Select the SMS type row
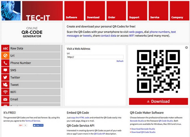The image size is (190, 137). pos(31,70)
